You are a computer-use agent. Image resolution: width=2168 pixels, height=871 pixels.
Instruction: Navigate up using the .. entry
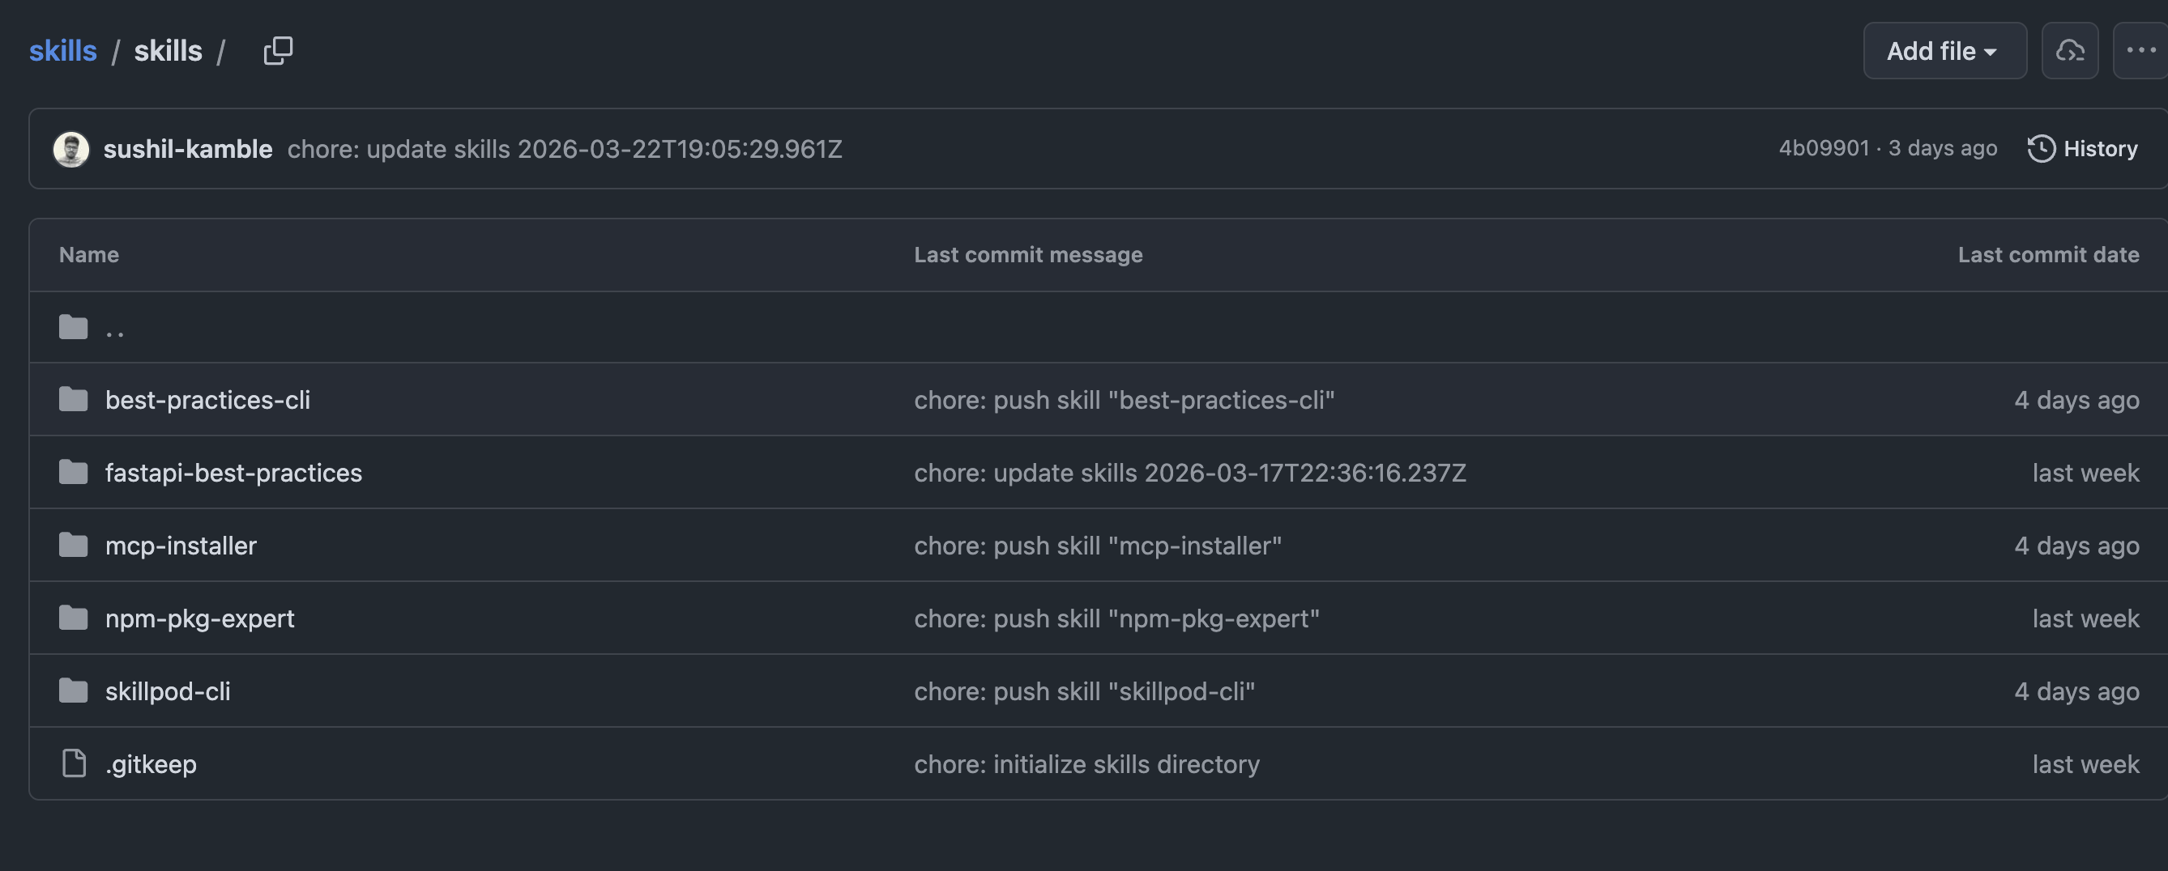point(115,329)
